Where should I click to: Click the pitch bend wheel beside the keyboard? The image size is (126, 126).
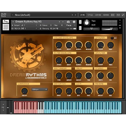8,107
